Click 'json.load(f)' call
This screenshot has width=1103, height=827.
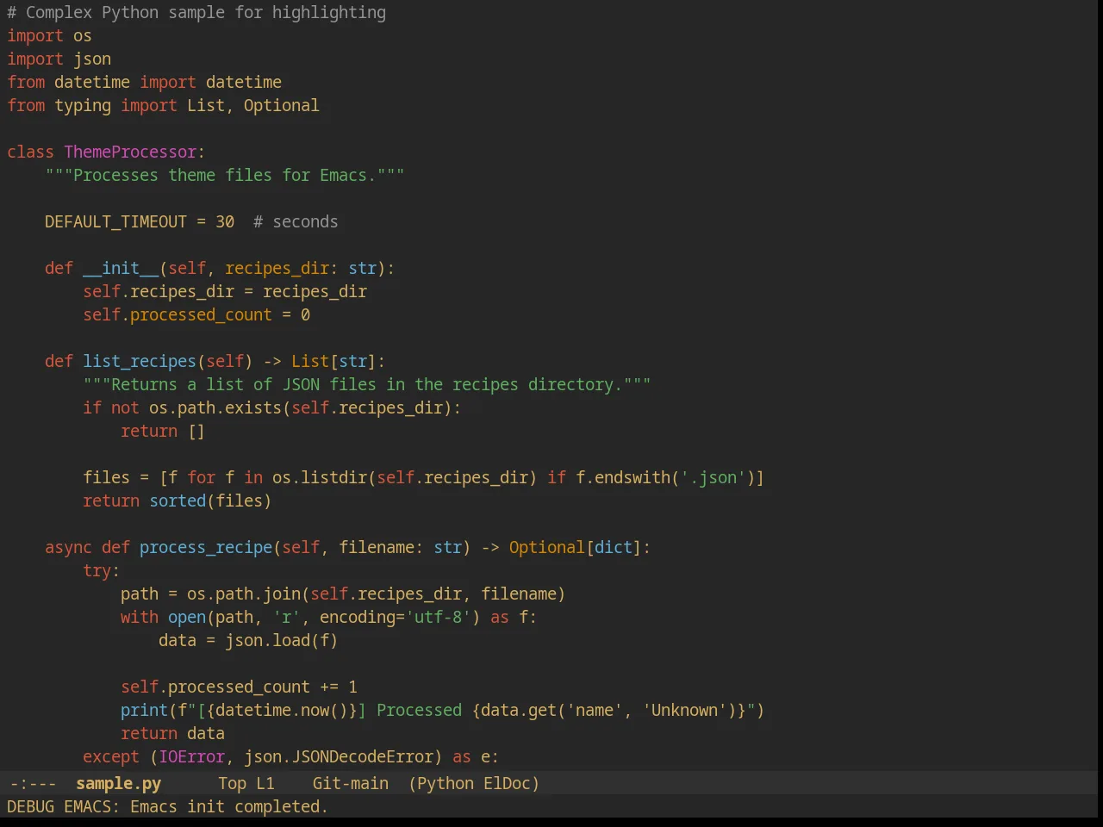pos(282,641)
